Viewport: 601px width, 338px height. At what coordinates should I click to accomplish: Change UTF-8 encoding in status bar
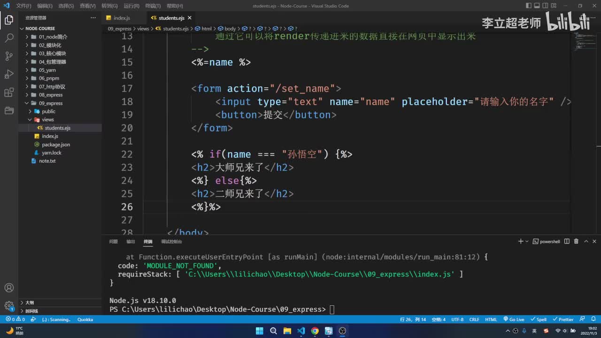457,319
